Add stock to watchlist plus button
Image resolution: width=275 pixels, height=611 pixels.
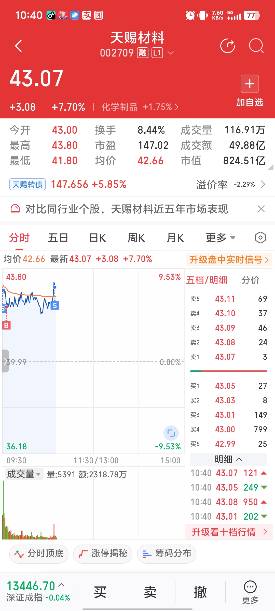tap(250, 84)
